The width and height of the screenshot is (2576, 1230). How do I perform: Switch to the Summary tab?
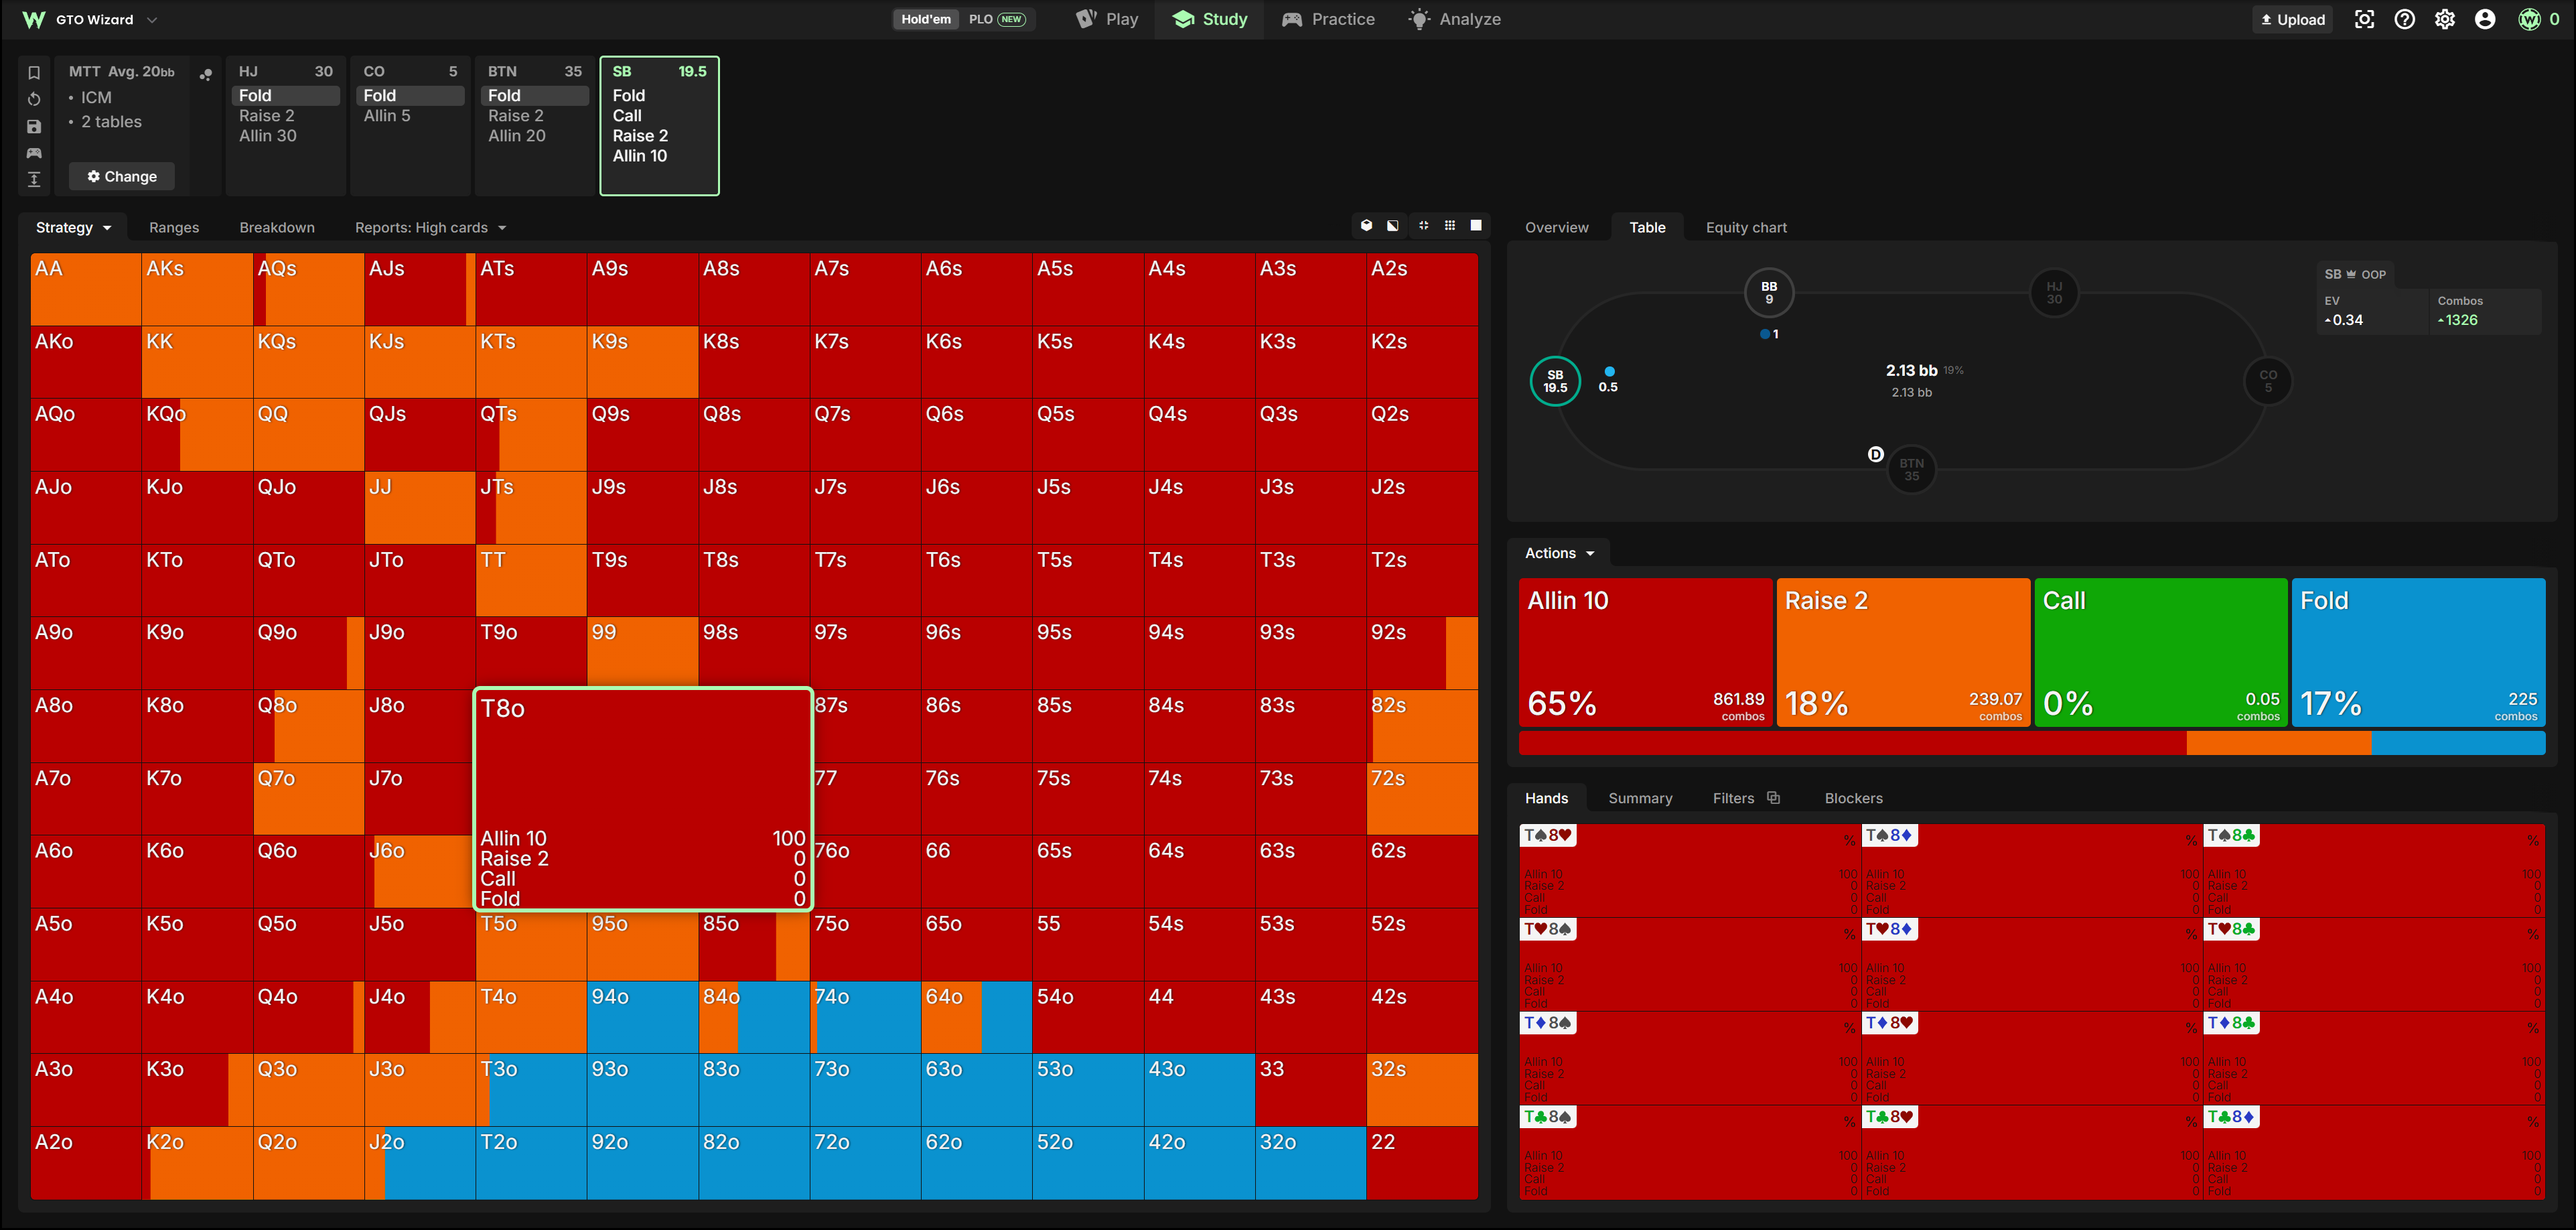1640,798
